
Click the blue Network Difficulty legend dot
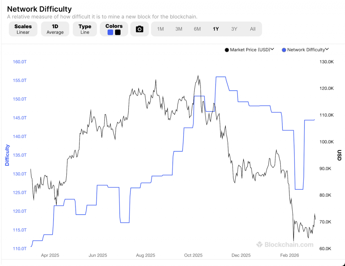(x=284, y=50)
